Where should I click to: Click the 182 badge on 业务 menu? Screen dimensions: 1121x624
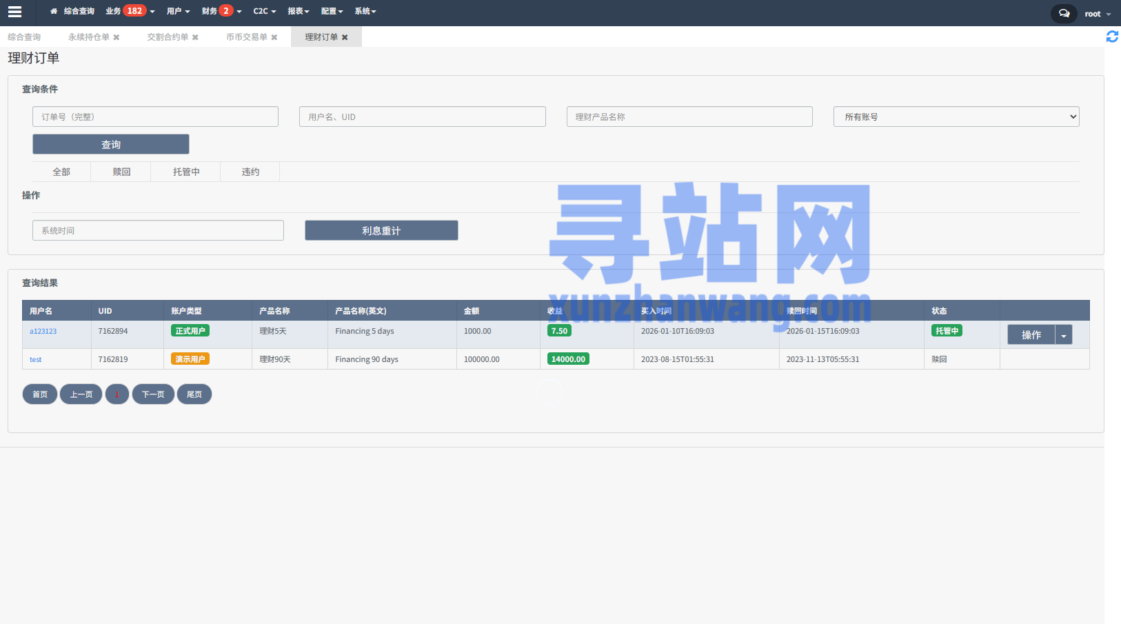click(x=134, y=10)
